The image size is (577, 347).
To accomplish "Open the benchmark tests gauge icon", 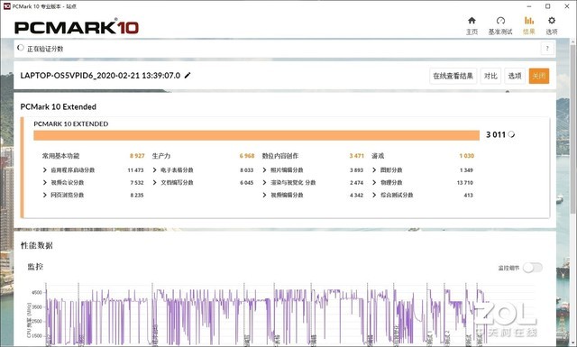I will pyautogui.click(x=500, y=21).
